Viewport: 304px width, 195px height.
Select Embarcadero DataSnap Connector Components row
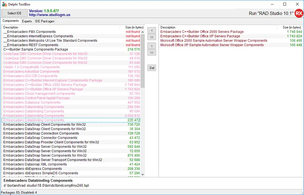click(x=71, y=138)
